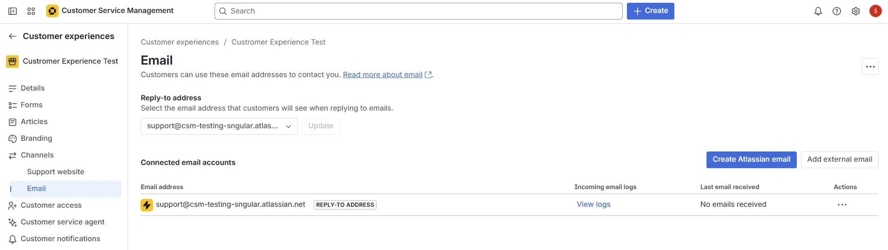Go back using Customer experiences arrow
The width and height of the screenshot is (888, 250).
(x=13, y=36)
